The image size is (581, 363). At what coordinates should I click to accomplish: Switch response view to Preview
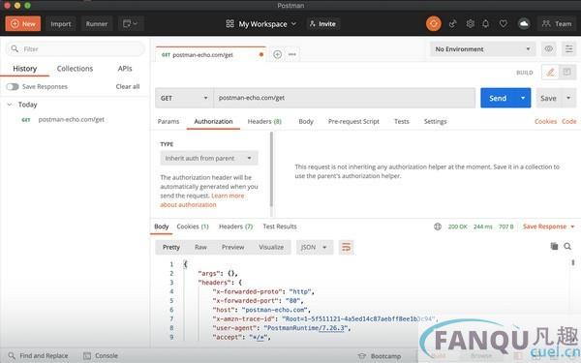tap(232, 247)
